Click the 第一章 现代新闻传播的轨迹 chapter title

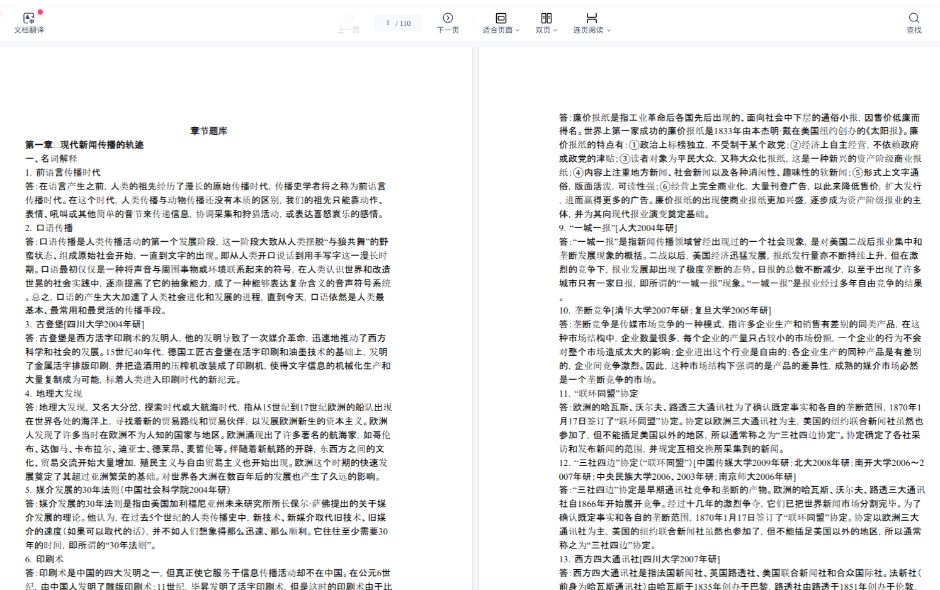84,145
